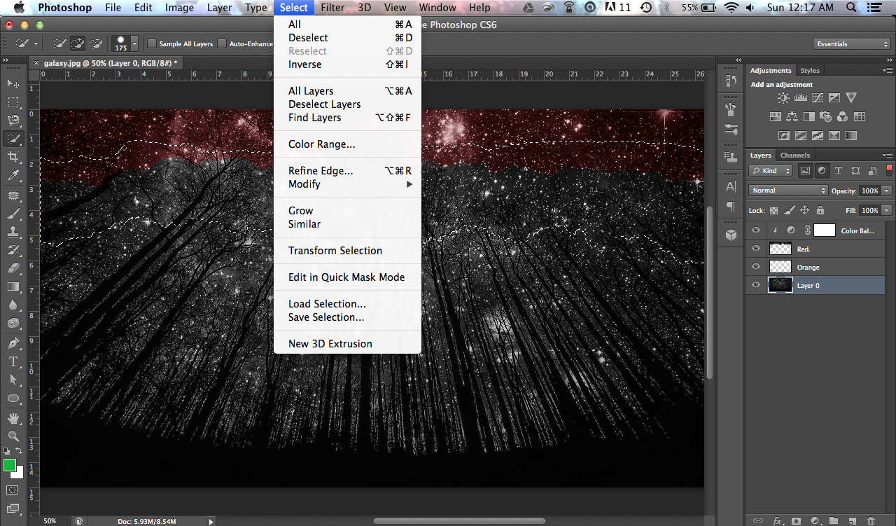This screenshot has height=526, width=896.
Task: Select the Lasso tool
Action: (x=13, y=120)
